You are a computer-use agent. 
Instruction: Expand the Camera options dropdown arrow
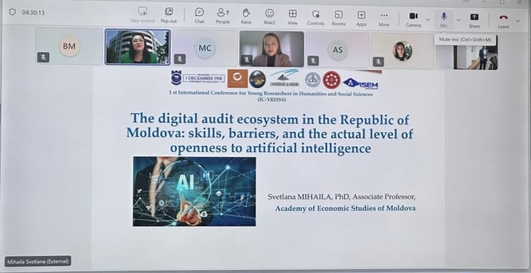click(427, 19)
